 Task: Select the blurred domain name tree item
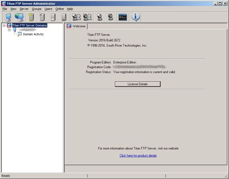26,30
